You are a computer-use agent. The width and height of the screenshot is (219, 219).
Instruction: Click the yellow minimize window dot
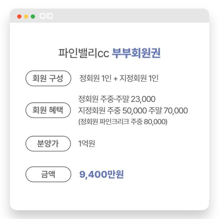[26, 16]
